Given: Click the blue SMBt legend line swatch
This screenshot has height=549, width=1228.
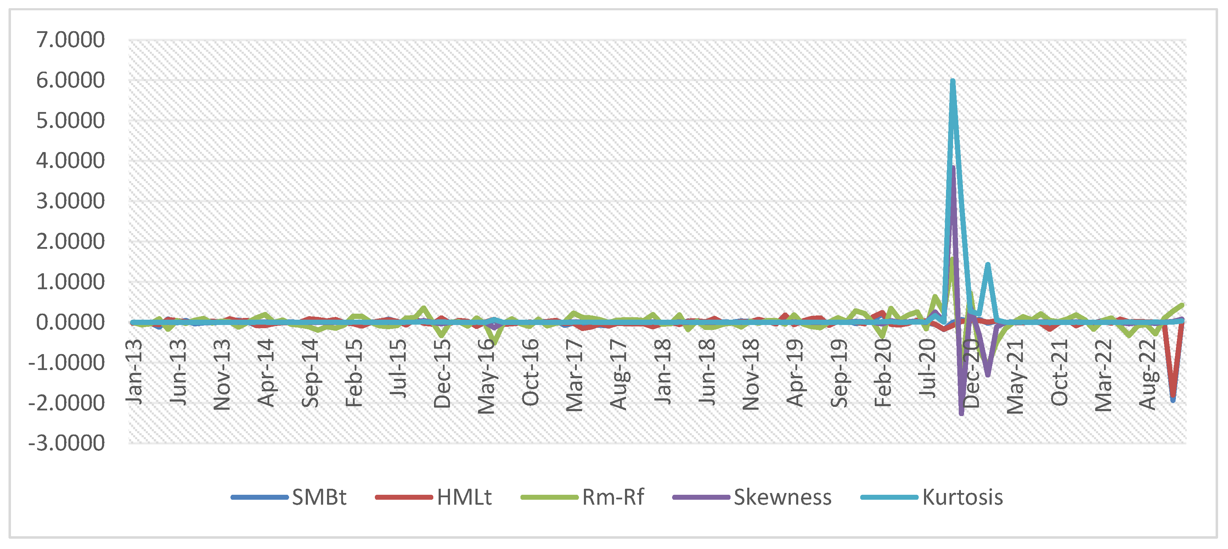Looking at the screenshot, I should pyautogui.click(x=259, y=498).
